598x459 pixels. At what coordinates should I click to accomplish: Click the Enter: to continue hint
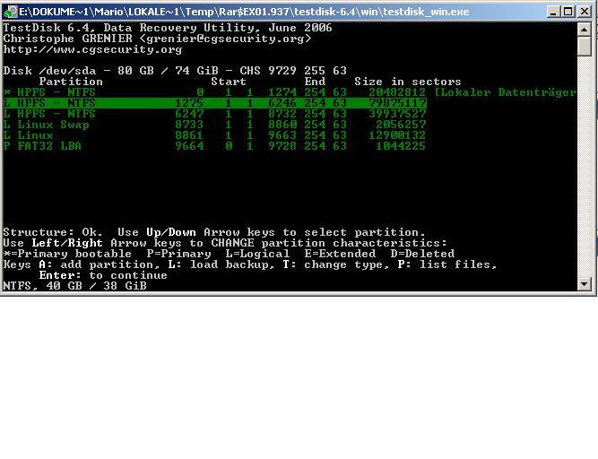[103, 275]
